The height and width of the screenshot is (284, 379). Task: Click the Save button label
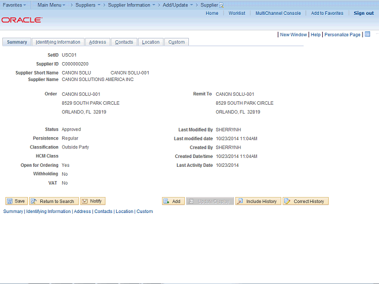20,201
